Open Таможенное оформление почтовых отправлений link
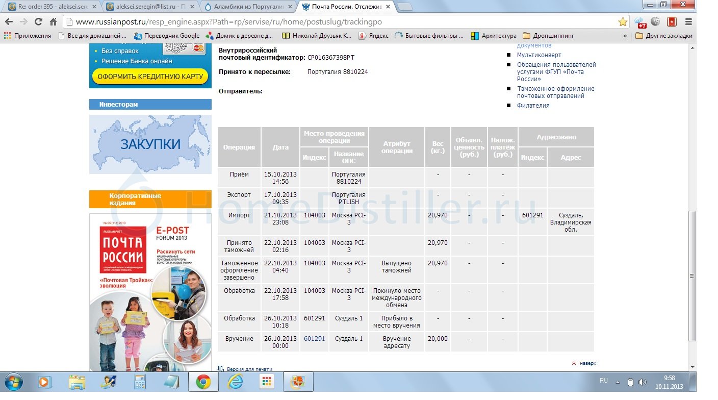 [556, 92]
